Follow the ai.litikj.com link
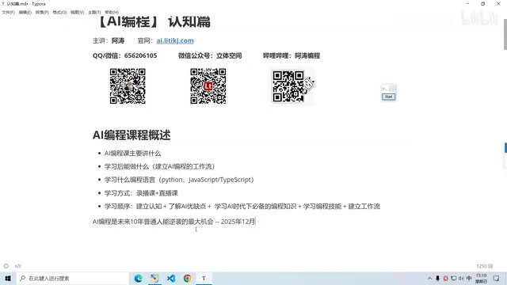The height and width of the screenshot is (285, 507). pyautogui.click(x=175, y=40)
